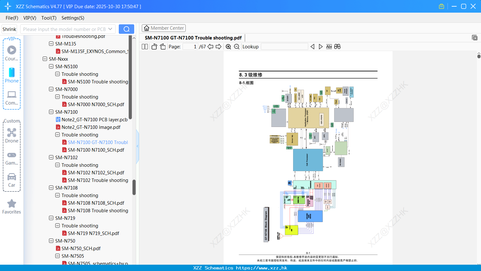Collapse Trouble shooting folder under SM-N7100

[57, 135]
